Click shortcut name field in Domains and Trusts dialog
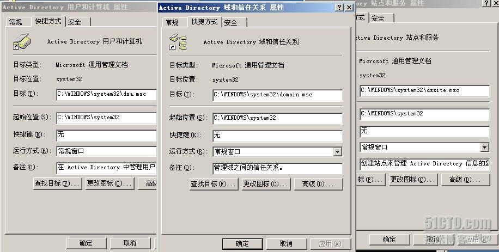The image size is (499, 252). [x=252, y=42]
